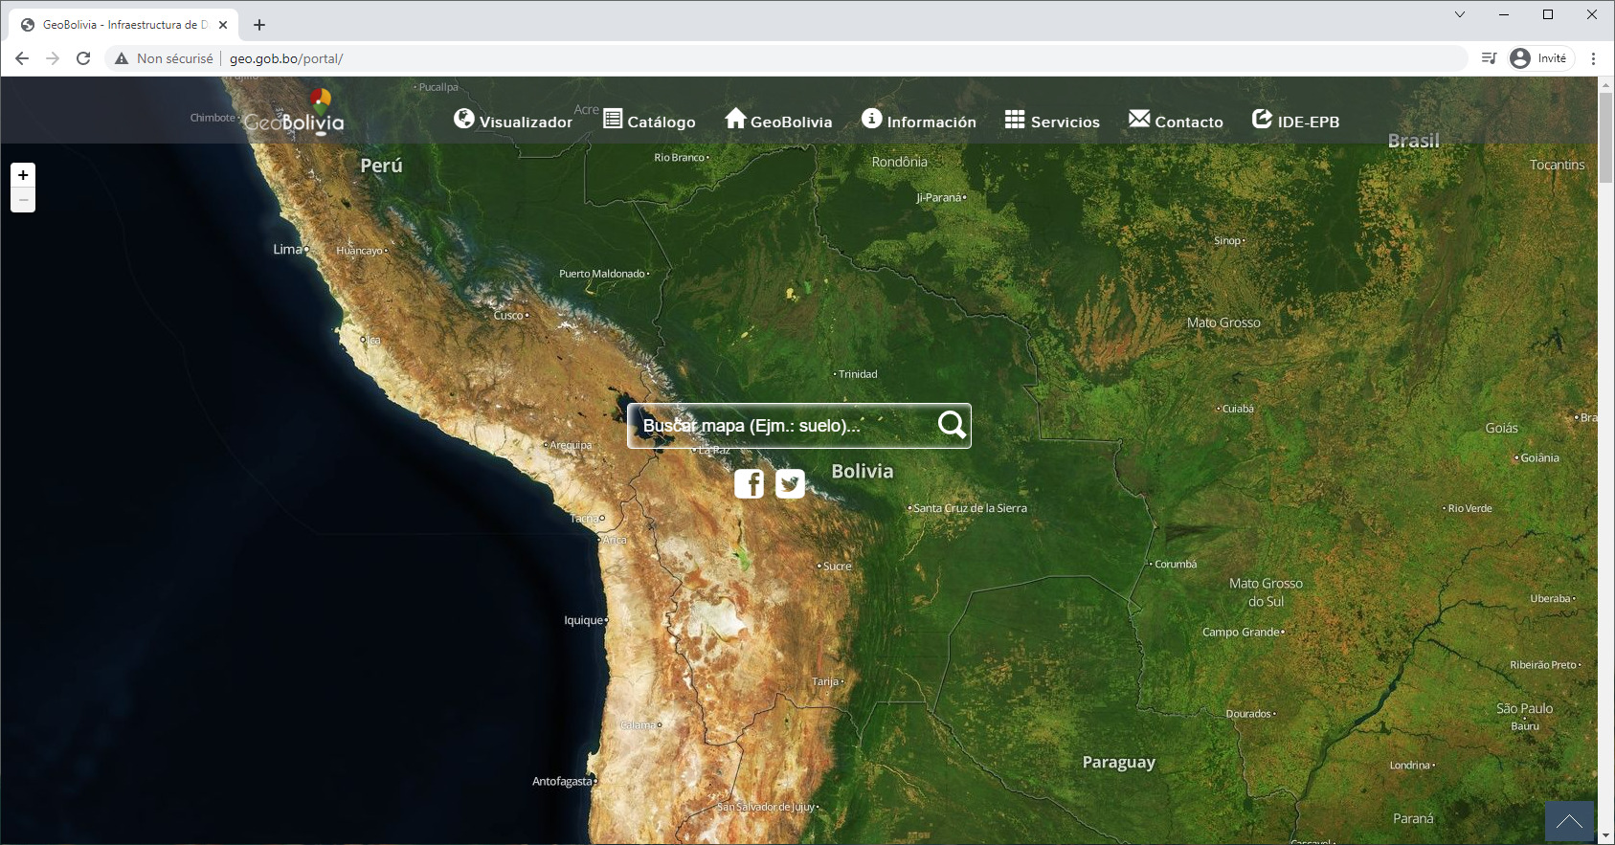Viewport: 1615px width, 845px height.
Task: Click the scrollbar down arrow
Action: [1605, 836]
